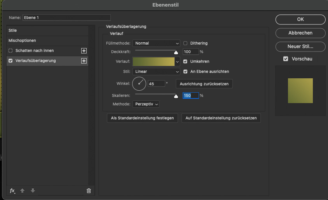Open the fx add style menu
The height and width of the screenshot is (200, 328).
[x=12, y=191]
